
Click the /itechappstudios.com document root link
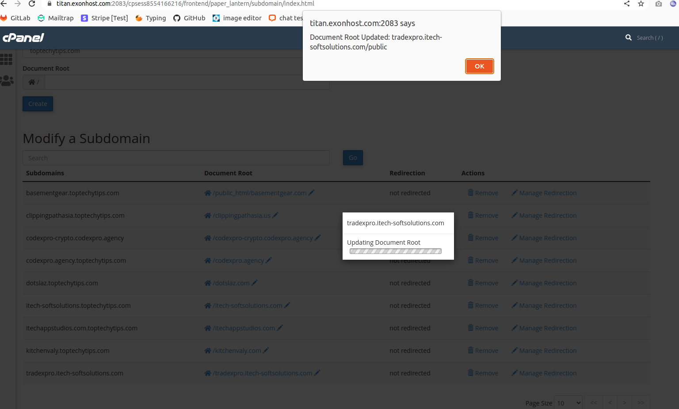[x=244, y=328]
